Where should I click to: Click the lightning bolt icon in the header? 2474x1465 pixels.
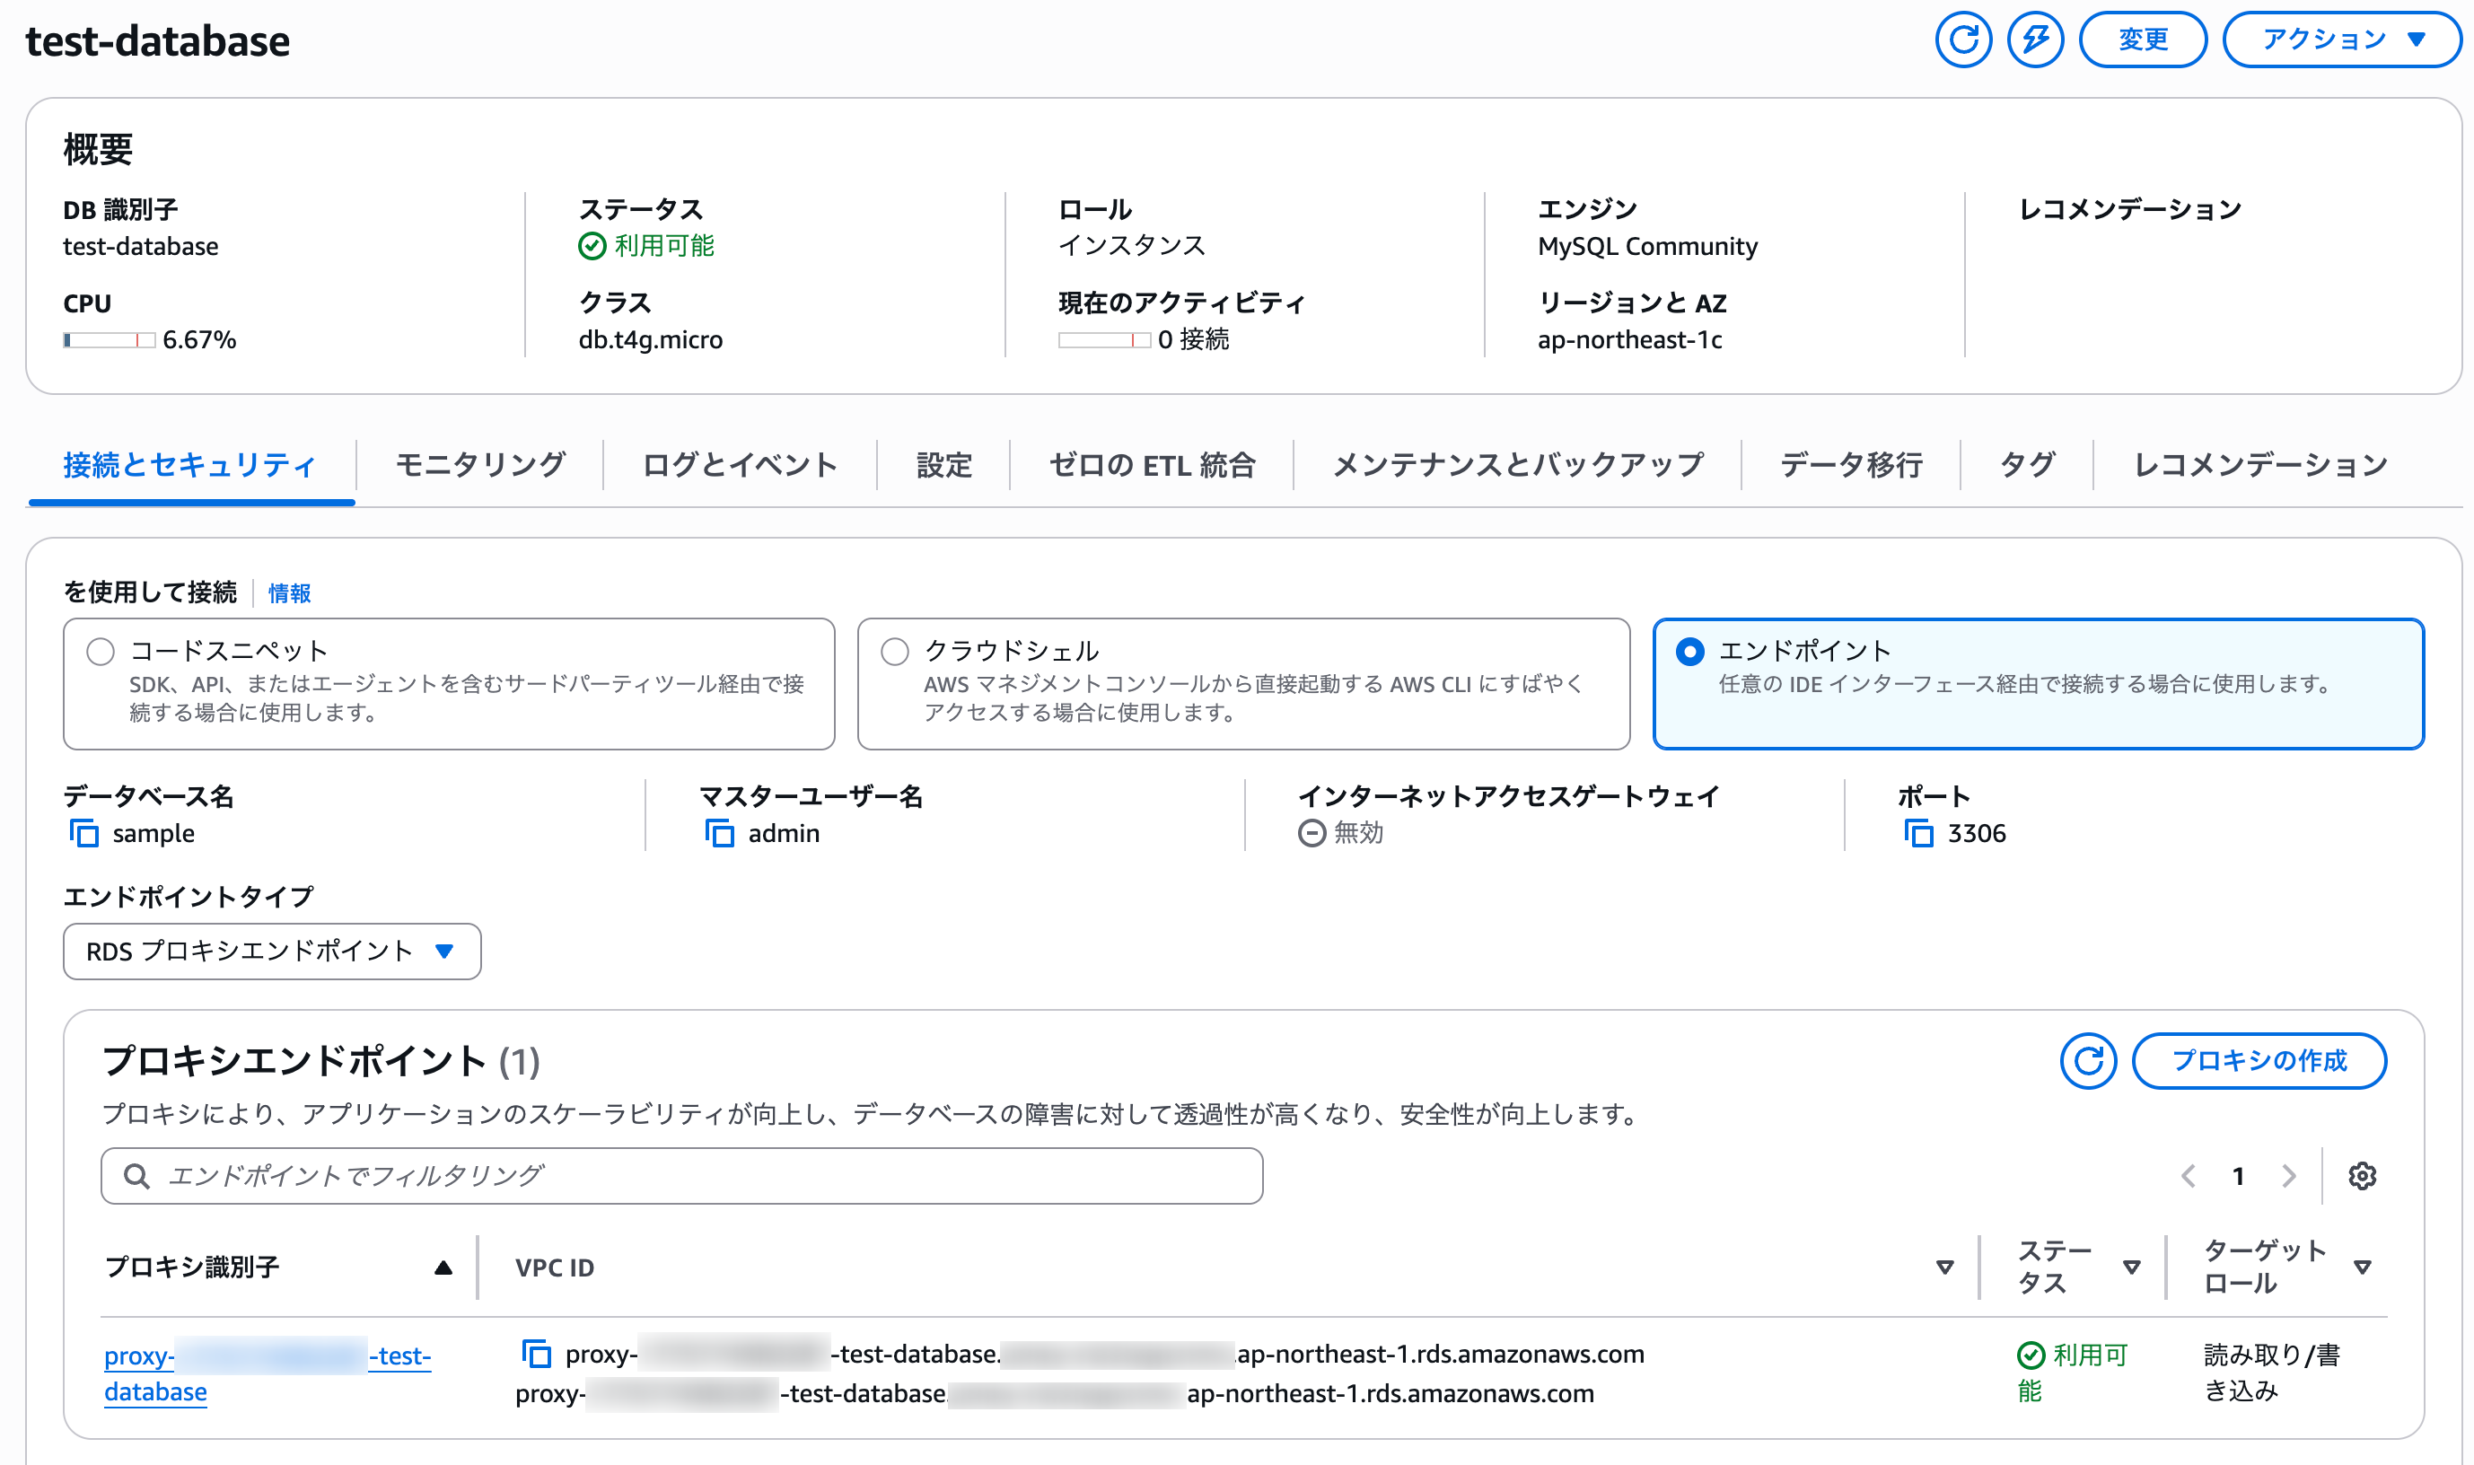click(x=2035, y=39)
